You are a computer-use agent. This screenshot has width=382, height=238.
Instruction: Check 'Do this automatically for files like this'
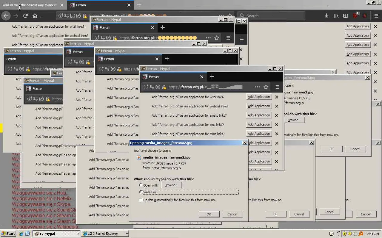[141, 200]
